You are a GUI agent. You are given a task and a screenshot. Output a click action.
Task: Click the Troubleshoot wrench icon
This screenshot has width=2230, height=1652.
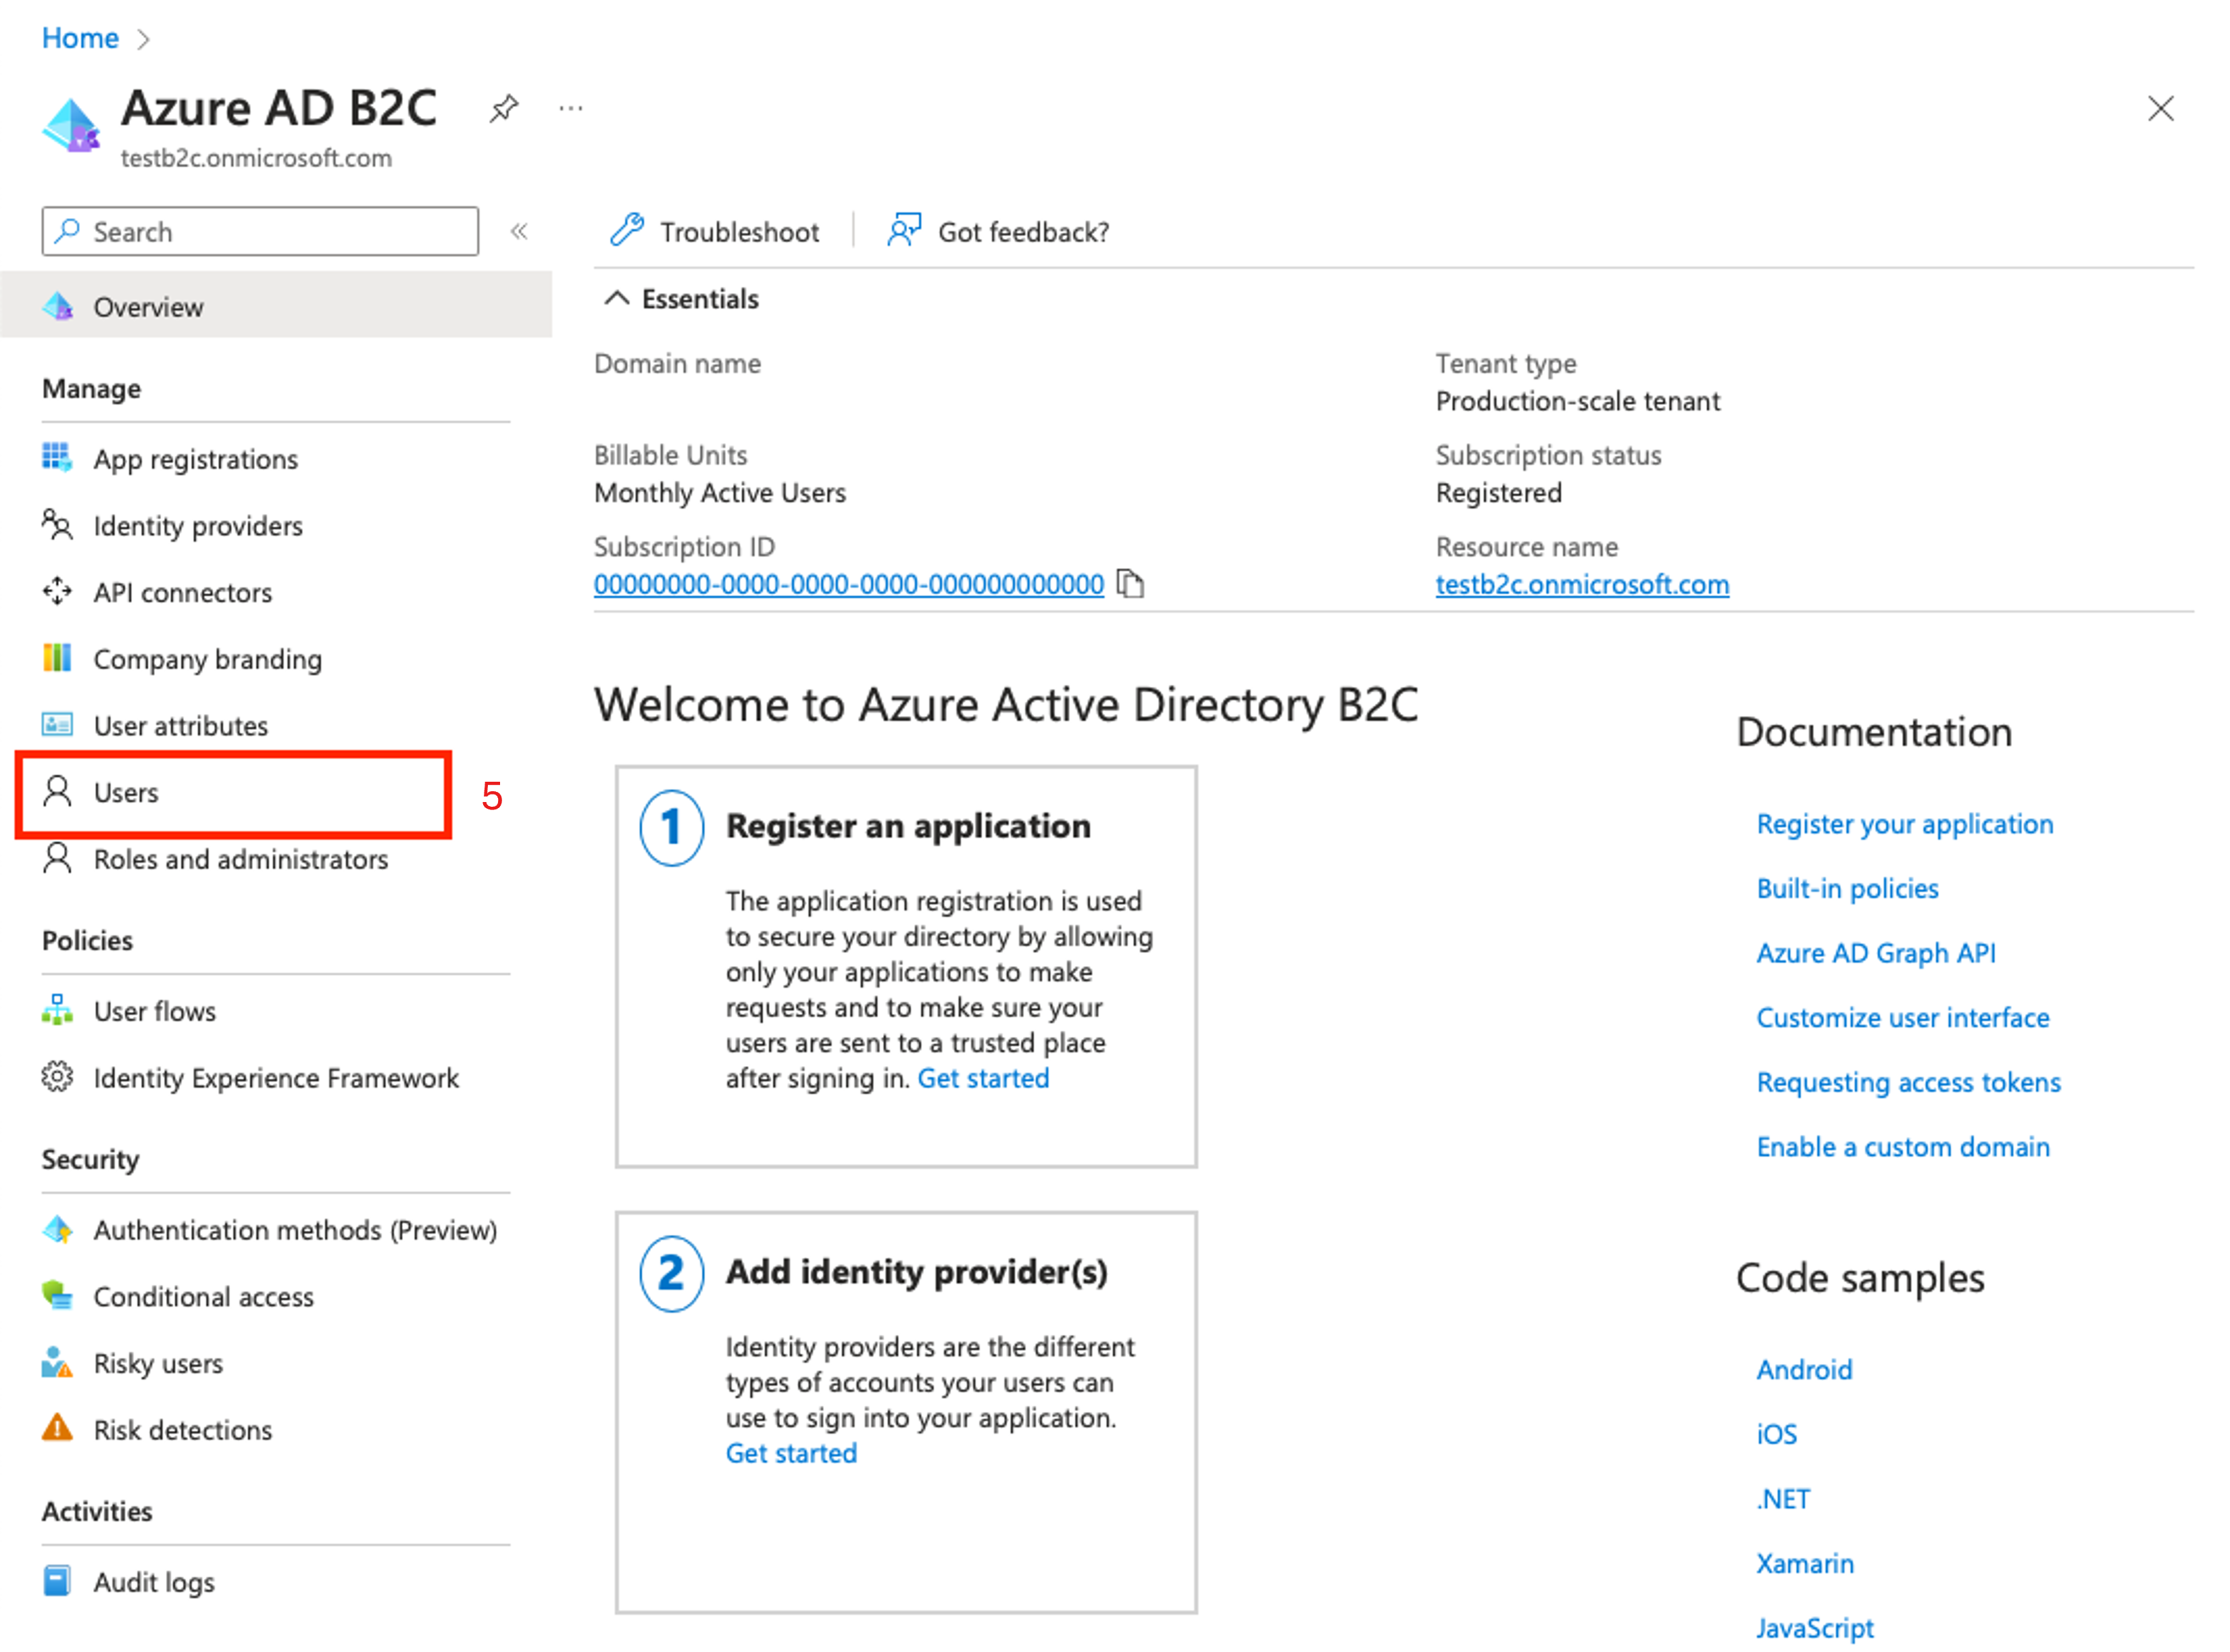(627, 230)
